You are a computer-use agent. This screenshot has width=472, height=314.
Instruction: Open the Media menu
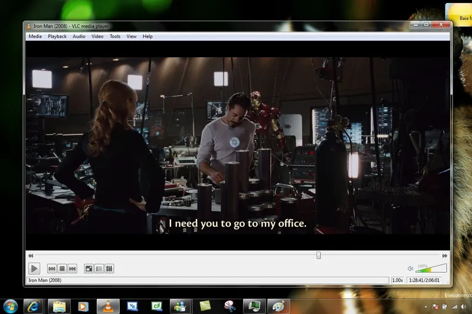click(35, 37)
